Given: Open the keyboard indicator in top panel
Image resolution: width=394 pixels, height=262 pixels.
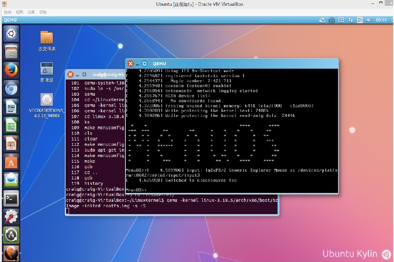Looking at the screenshot, I should tap(332, 20).
